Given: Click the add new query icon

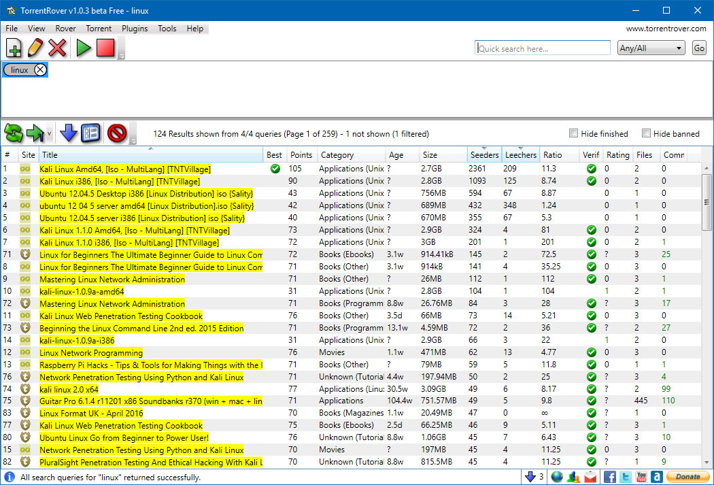Looking at the screenshot, I should (x=14, y=48).
